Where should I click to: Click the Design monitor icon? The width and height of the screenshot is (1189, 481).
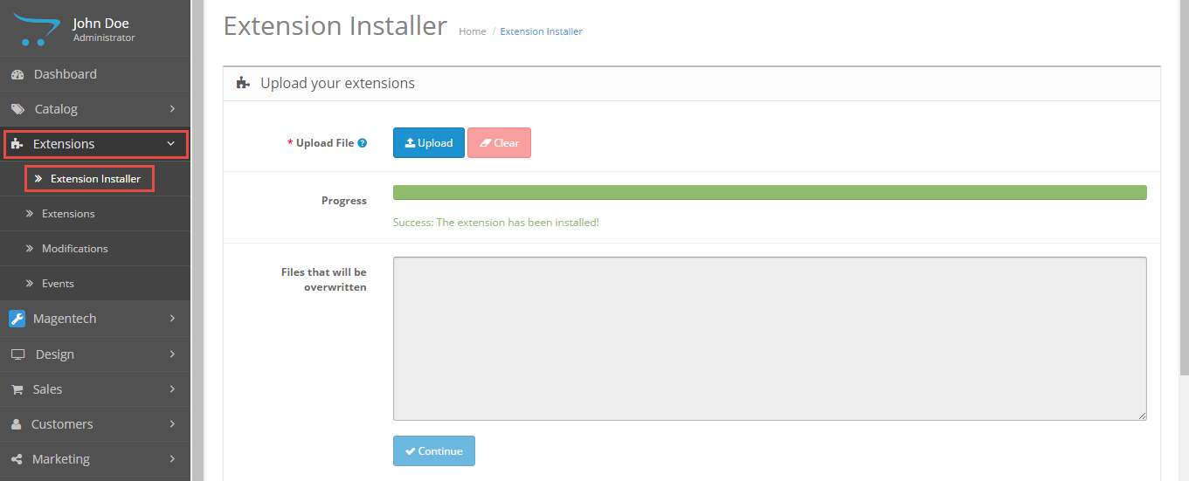[17, 354]
